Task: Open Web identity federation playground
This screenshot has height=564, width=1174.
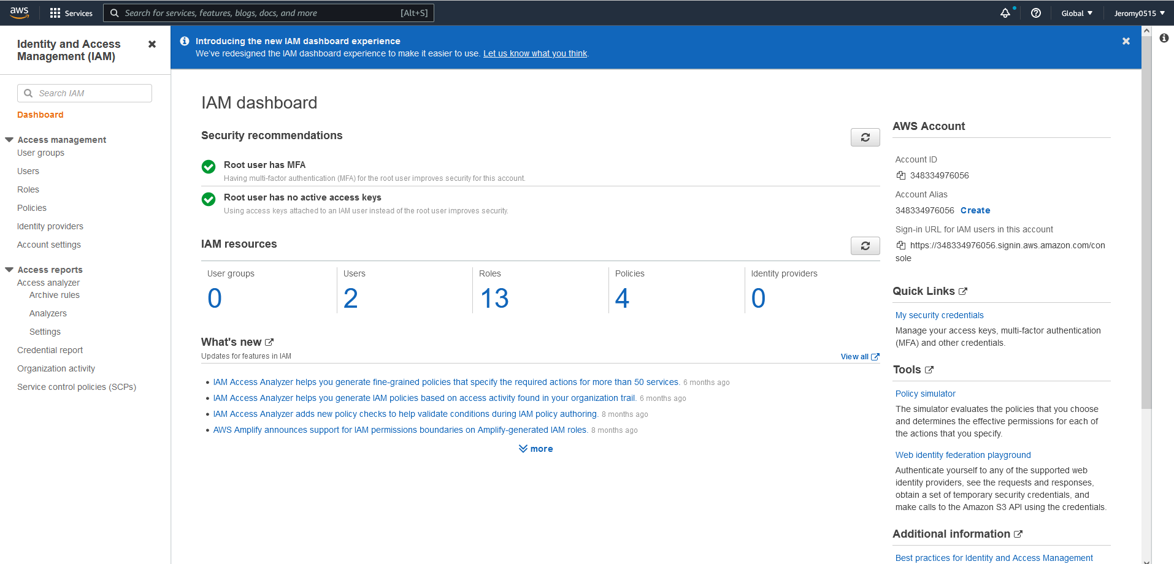Action: (x=963, y=455)
